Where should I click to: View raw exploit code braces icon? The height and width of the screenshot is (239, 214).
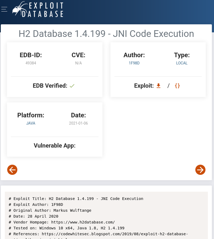pyautogui.click(x=177, y=86)
